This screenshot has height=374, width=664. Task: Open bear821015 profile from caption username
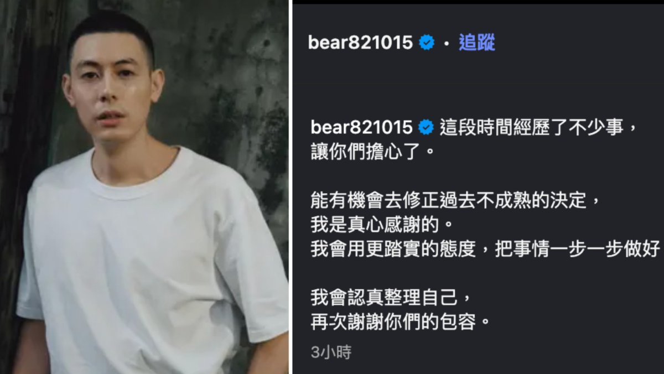362,127
